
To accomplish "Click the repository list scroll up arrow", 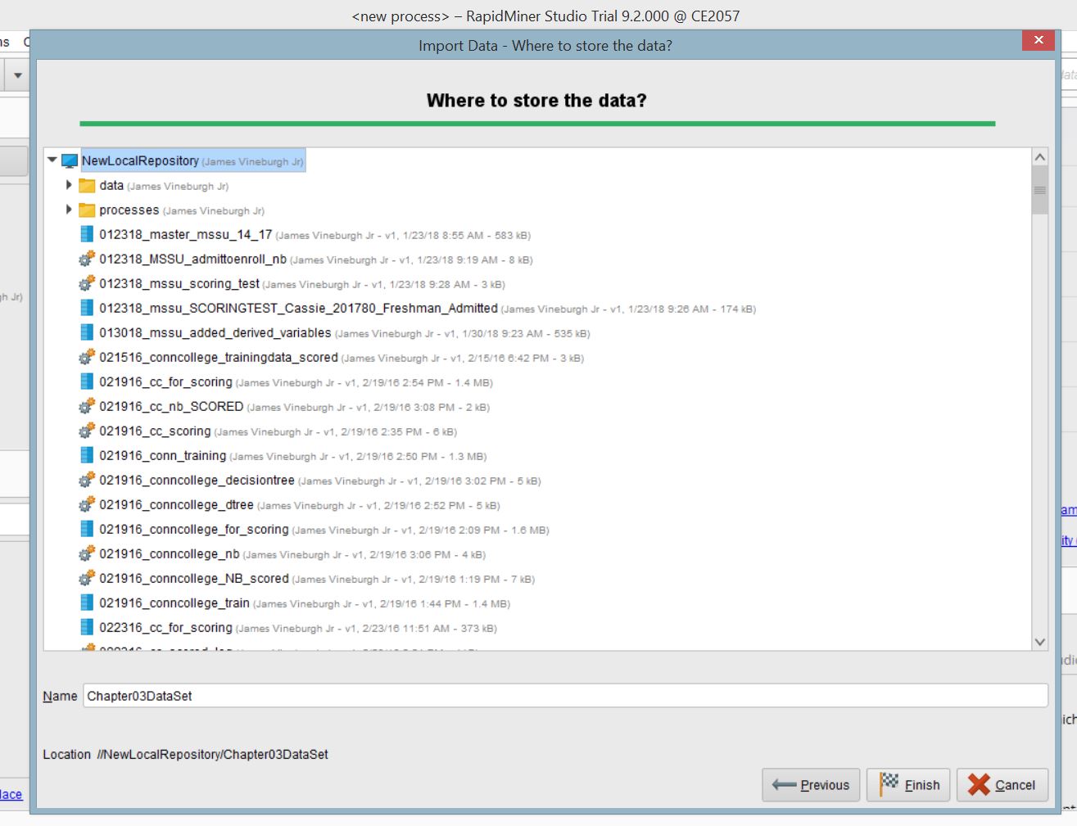I will (1040, 157).
